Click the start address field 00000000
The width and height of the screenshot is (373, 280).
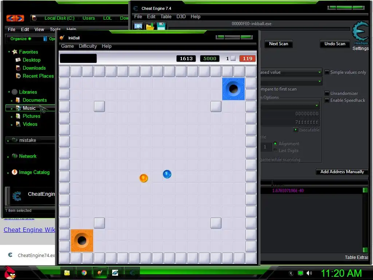click(x=290, y=114)
